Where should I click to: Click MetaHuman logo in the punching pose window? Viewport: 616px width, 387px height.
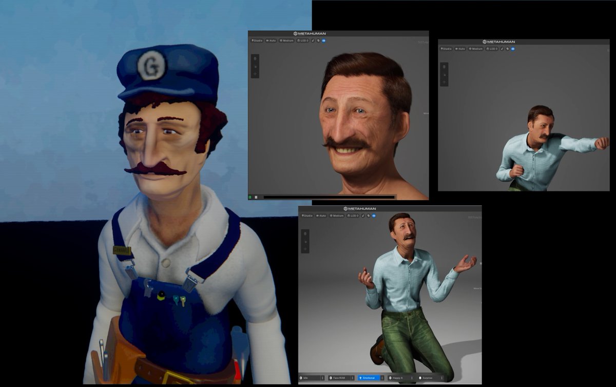tap(498, 42)
